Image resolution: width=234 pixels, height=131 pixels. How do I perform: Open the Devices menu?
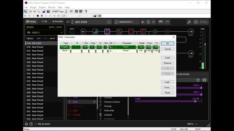coord(52,7)
